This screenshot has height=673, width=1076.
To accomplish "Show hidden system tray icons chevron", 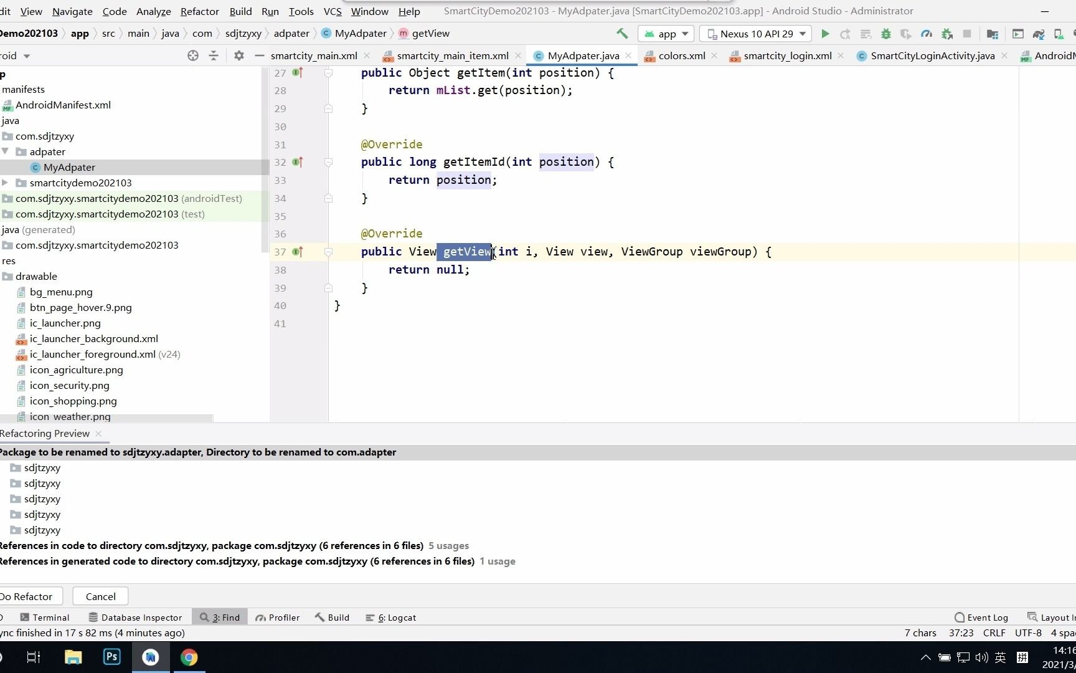I will tap(925, 657).
